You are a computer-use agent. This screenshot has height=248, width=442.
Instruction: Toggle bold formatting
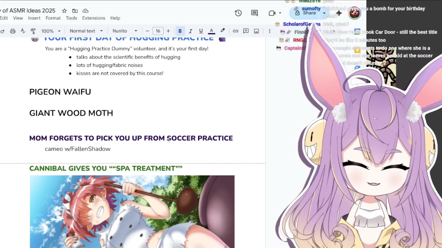tap(180, 31)
